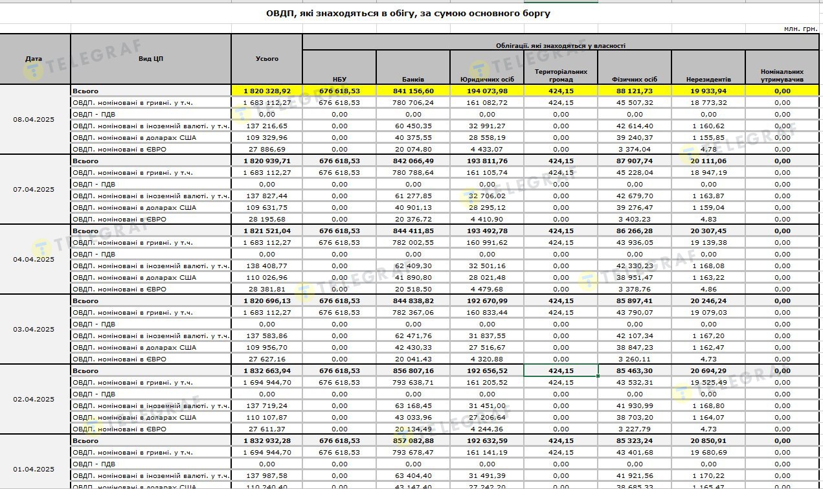
Task: Select the highlighted cell 194 073,98
Action: (487, 91)
